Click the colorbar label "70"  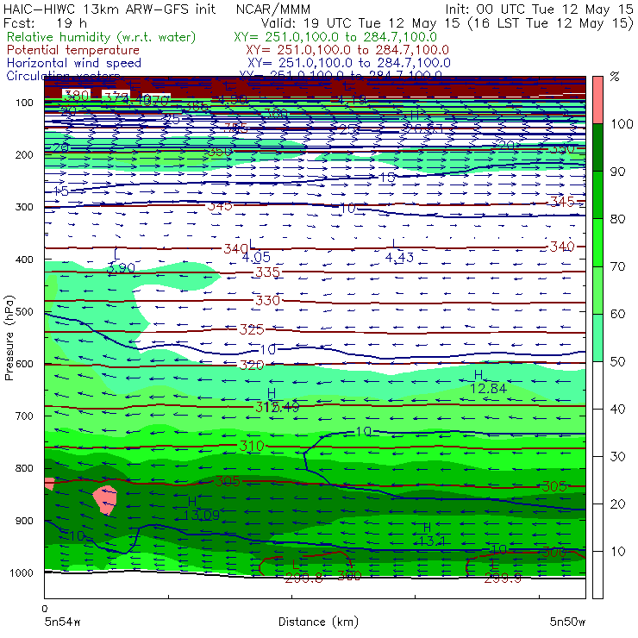point(618,266)
